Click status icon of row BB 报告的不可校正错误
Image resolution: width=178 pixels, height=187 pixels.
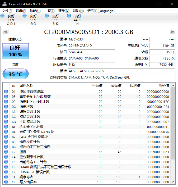[x=6, y=147]
